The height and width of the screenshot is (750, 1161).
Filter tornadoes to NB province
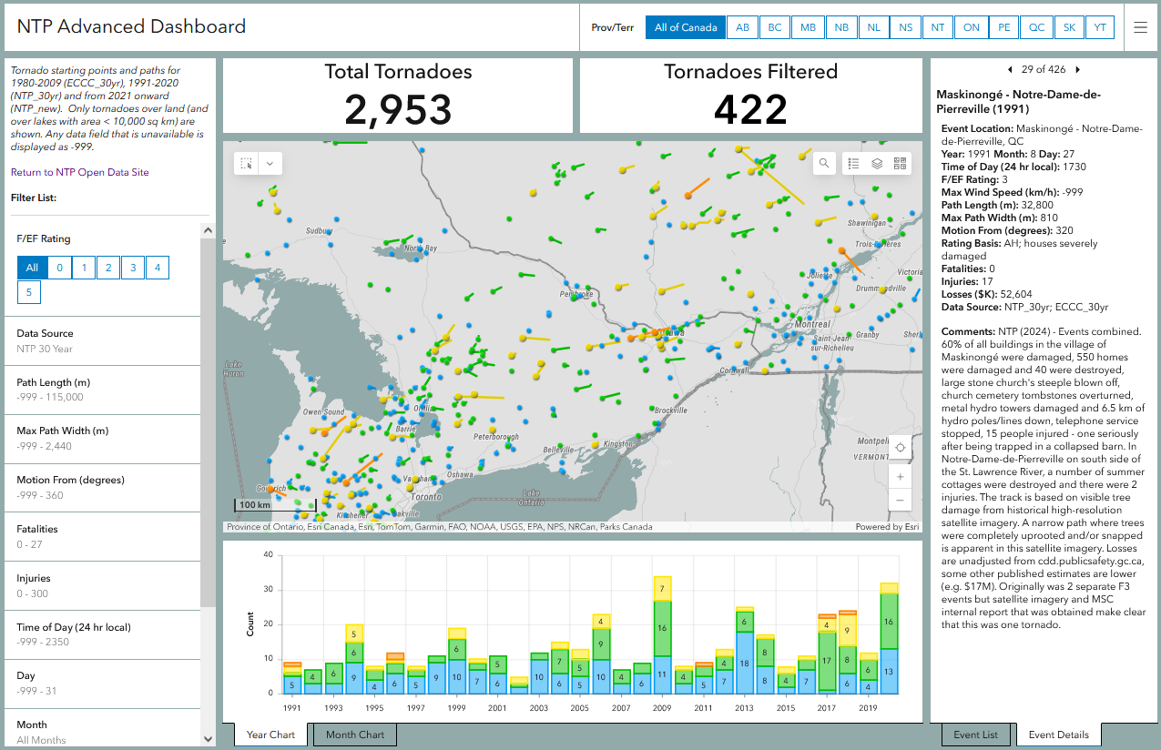(x=841, y=27)
